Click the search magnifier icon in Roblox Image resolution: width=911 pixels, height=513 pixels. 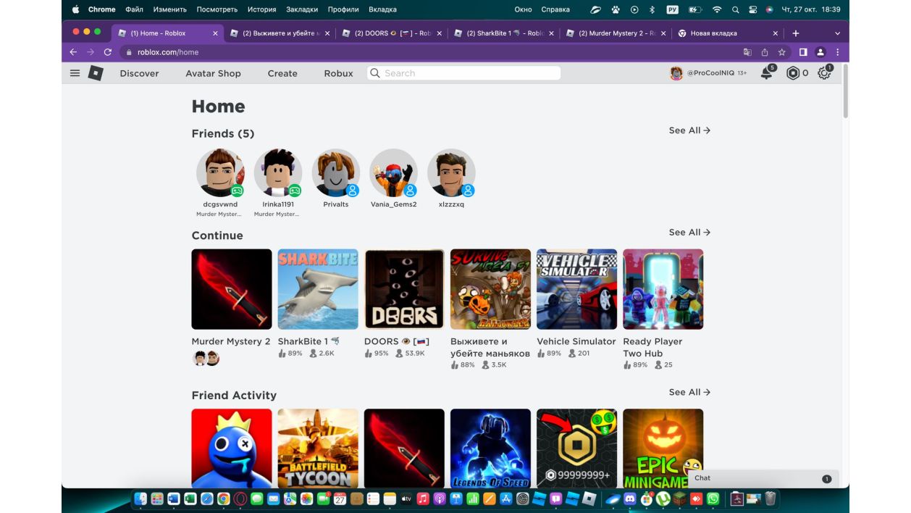pyautogui.click(x=374, y=73)
